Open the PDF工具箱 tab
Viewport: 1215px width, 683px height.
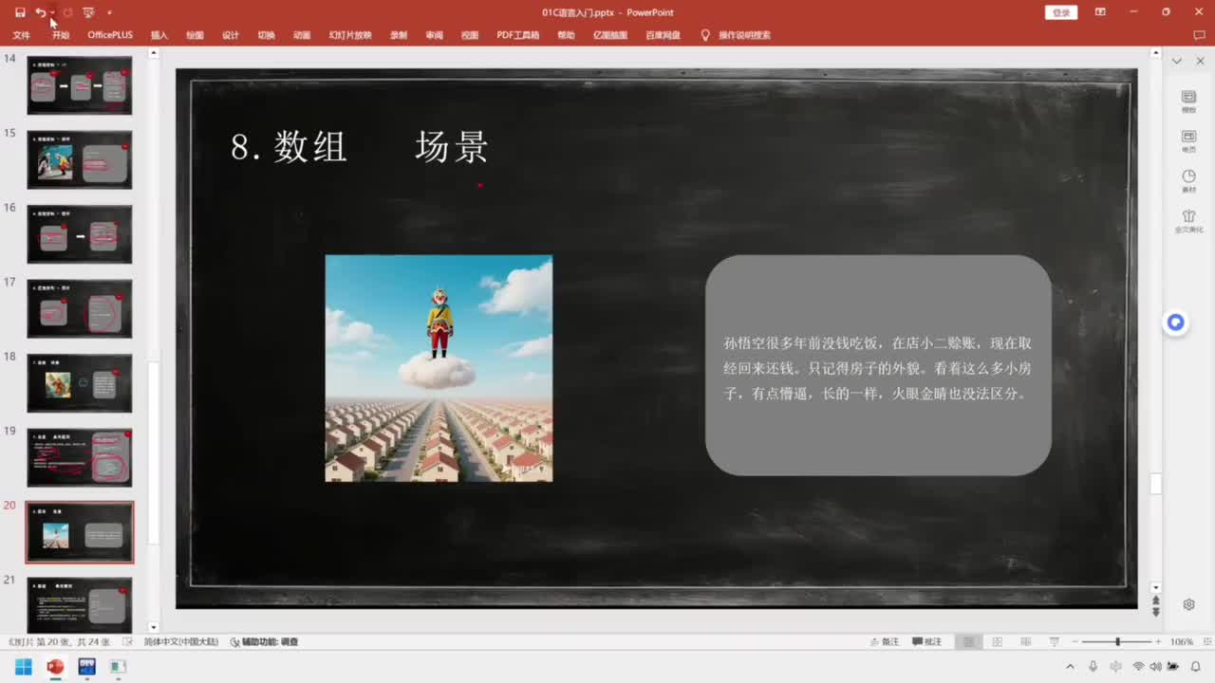518,35
